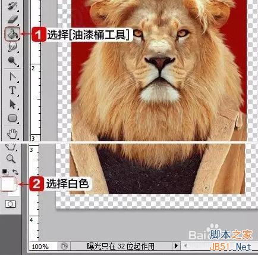Image resolution: width=258 pixels, height=255 pixels.
Task: Click the status bar preview icon
Action: 64,246
